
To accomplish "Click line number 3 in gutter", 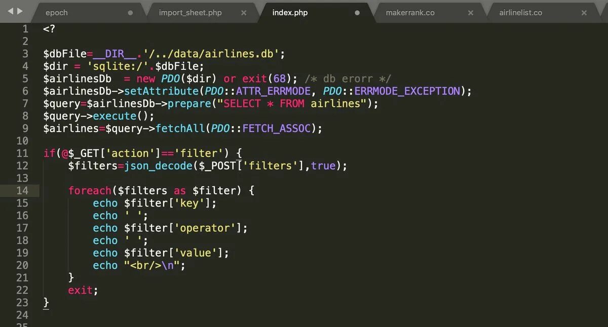I will [x=25, y=54].
